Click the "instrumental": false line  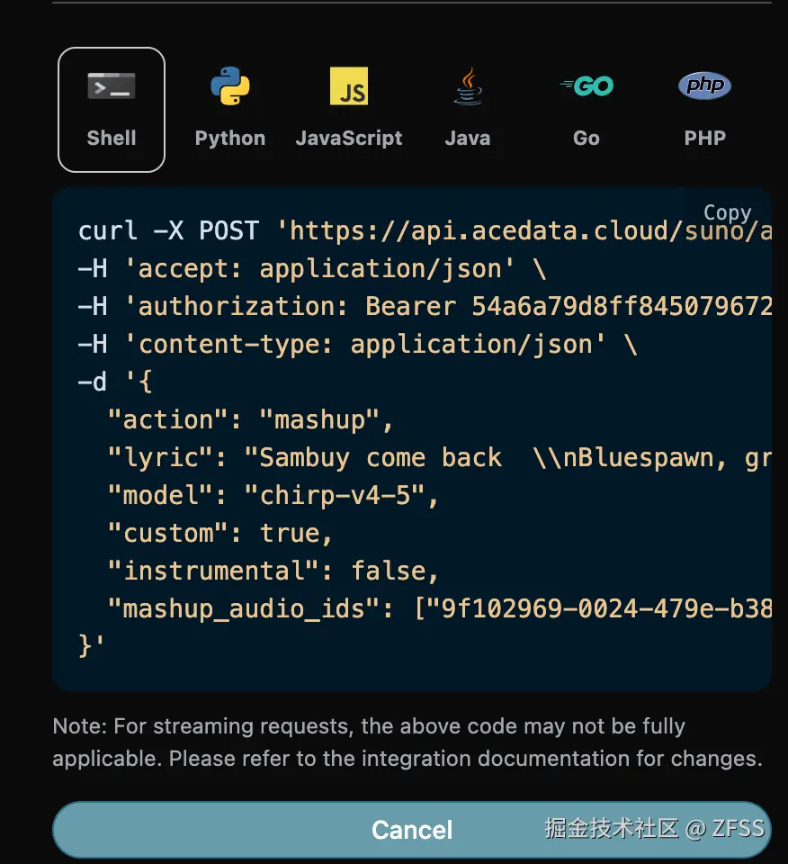273,571
